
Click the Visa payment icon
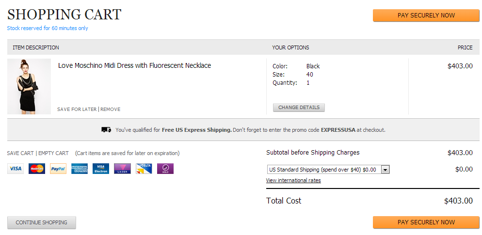(x=16, y=169)
